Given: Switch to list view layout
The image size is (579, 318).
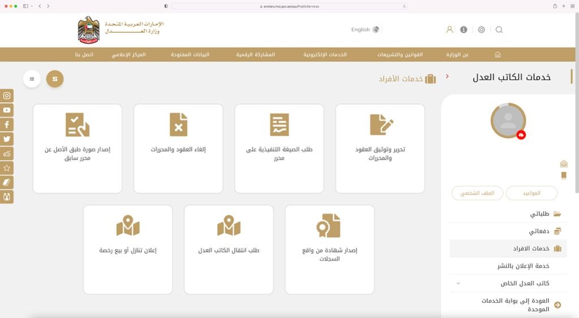Looking at the screenshot, I should pos(32,79).
